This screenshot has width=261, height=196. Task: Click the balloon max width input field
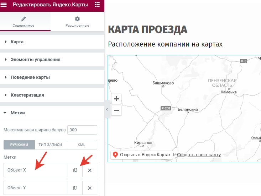click(x=82, y=130)
